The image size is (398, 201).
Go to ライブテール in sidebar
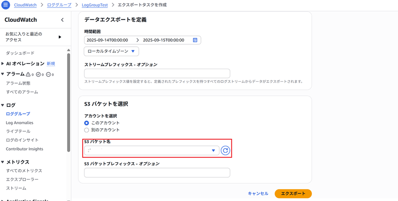tap(19, 131)
